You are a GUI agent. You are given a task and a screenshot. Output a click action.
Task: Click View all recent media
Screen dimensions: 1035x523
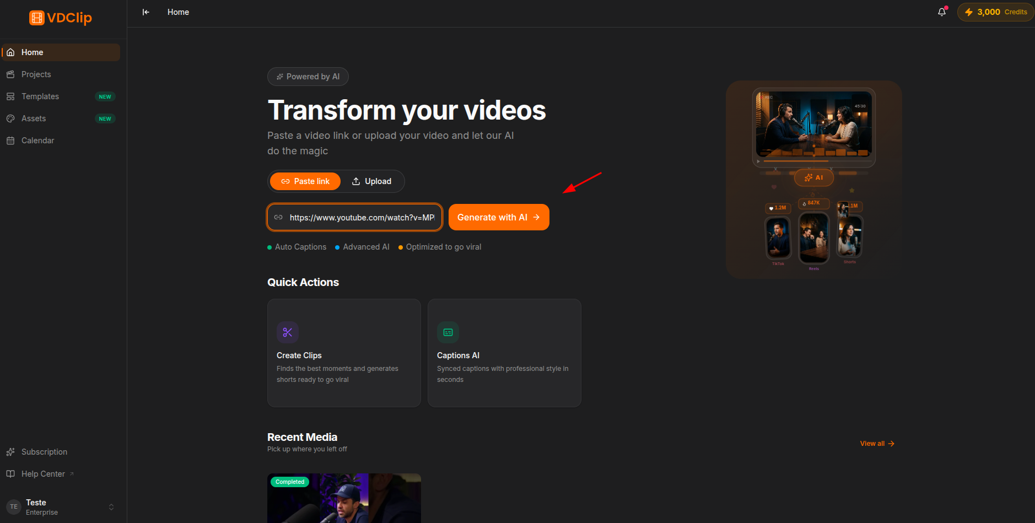point(877,444)
